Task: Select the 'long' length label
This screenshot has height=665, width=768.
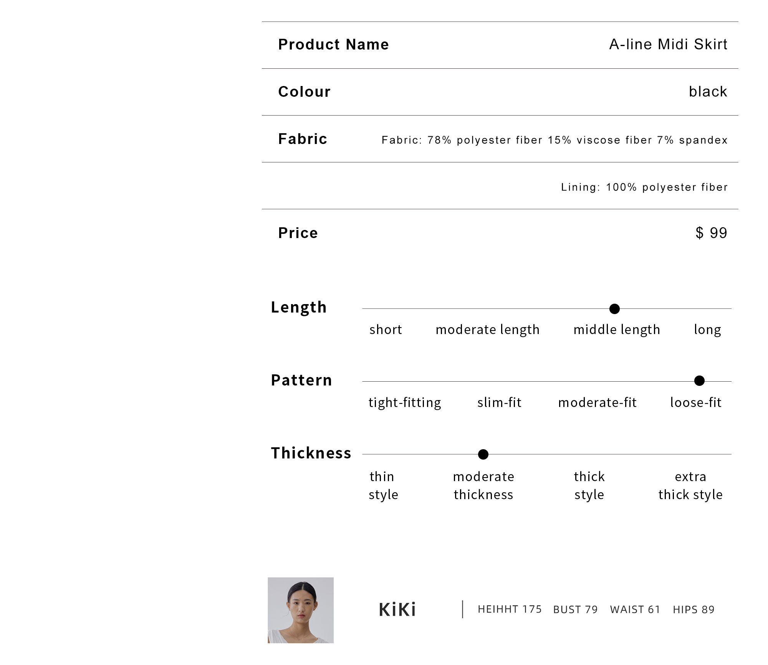Action: point(707,329)
